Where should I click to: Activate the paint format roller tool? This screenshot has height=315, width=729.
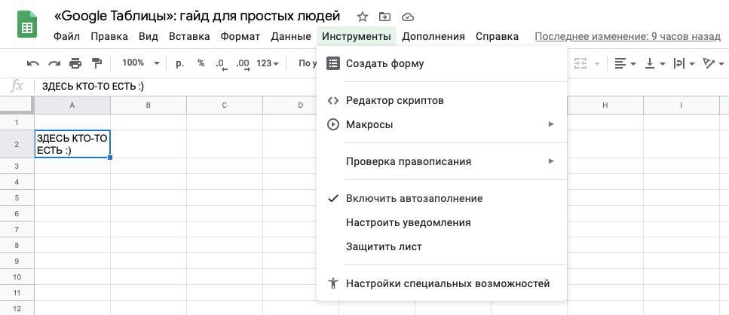(96, 63)
